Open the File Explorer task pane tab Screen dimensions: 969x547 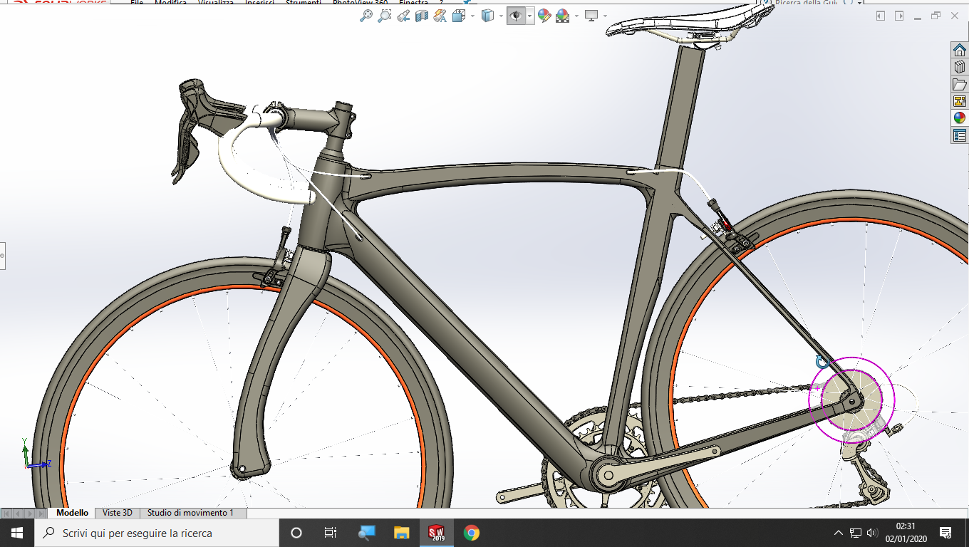click(960, 84)
